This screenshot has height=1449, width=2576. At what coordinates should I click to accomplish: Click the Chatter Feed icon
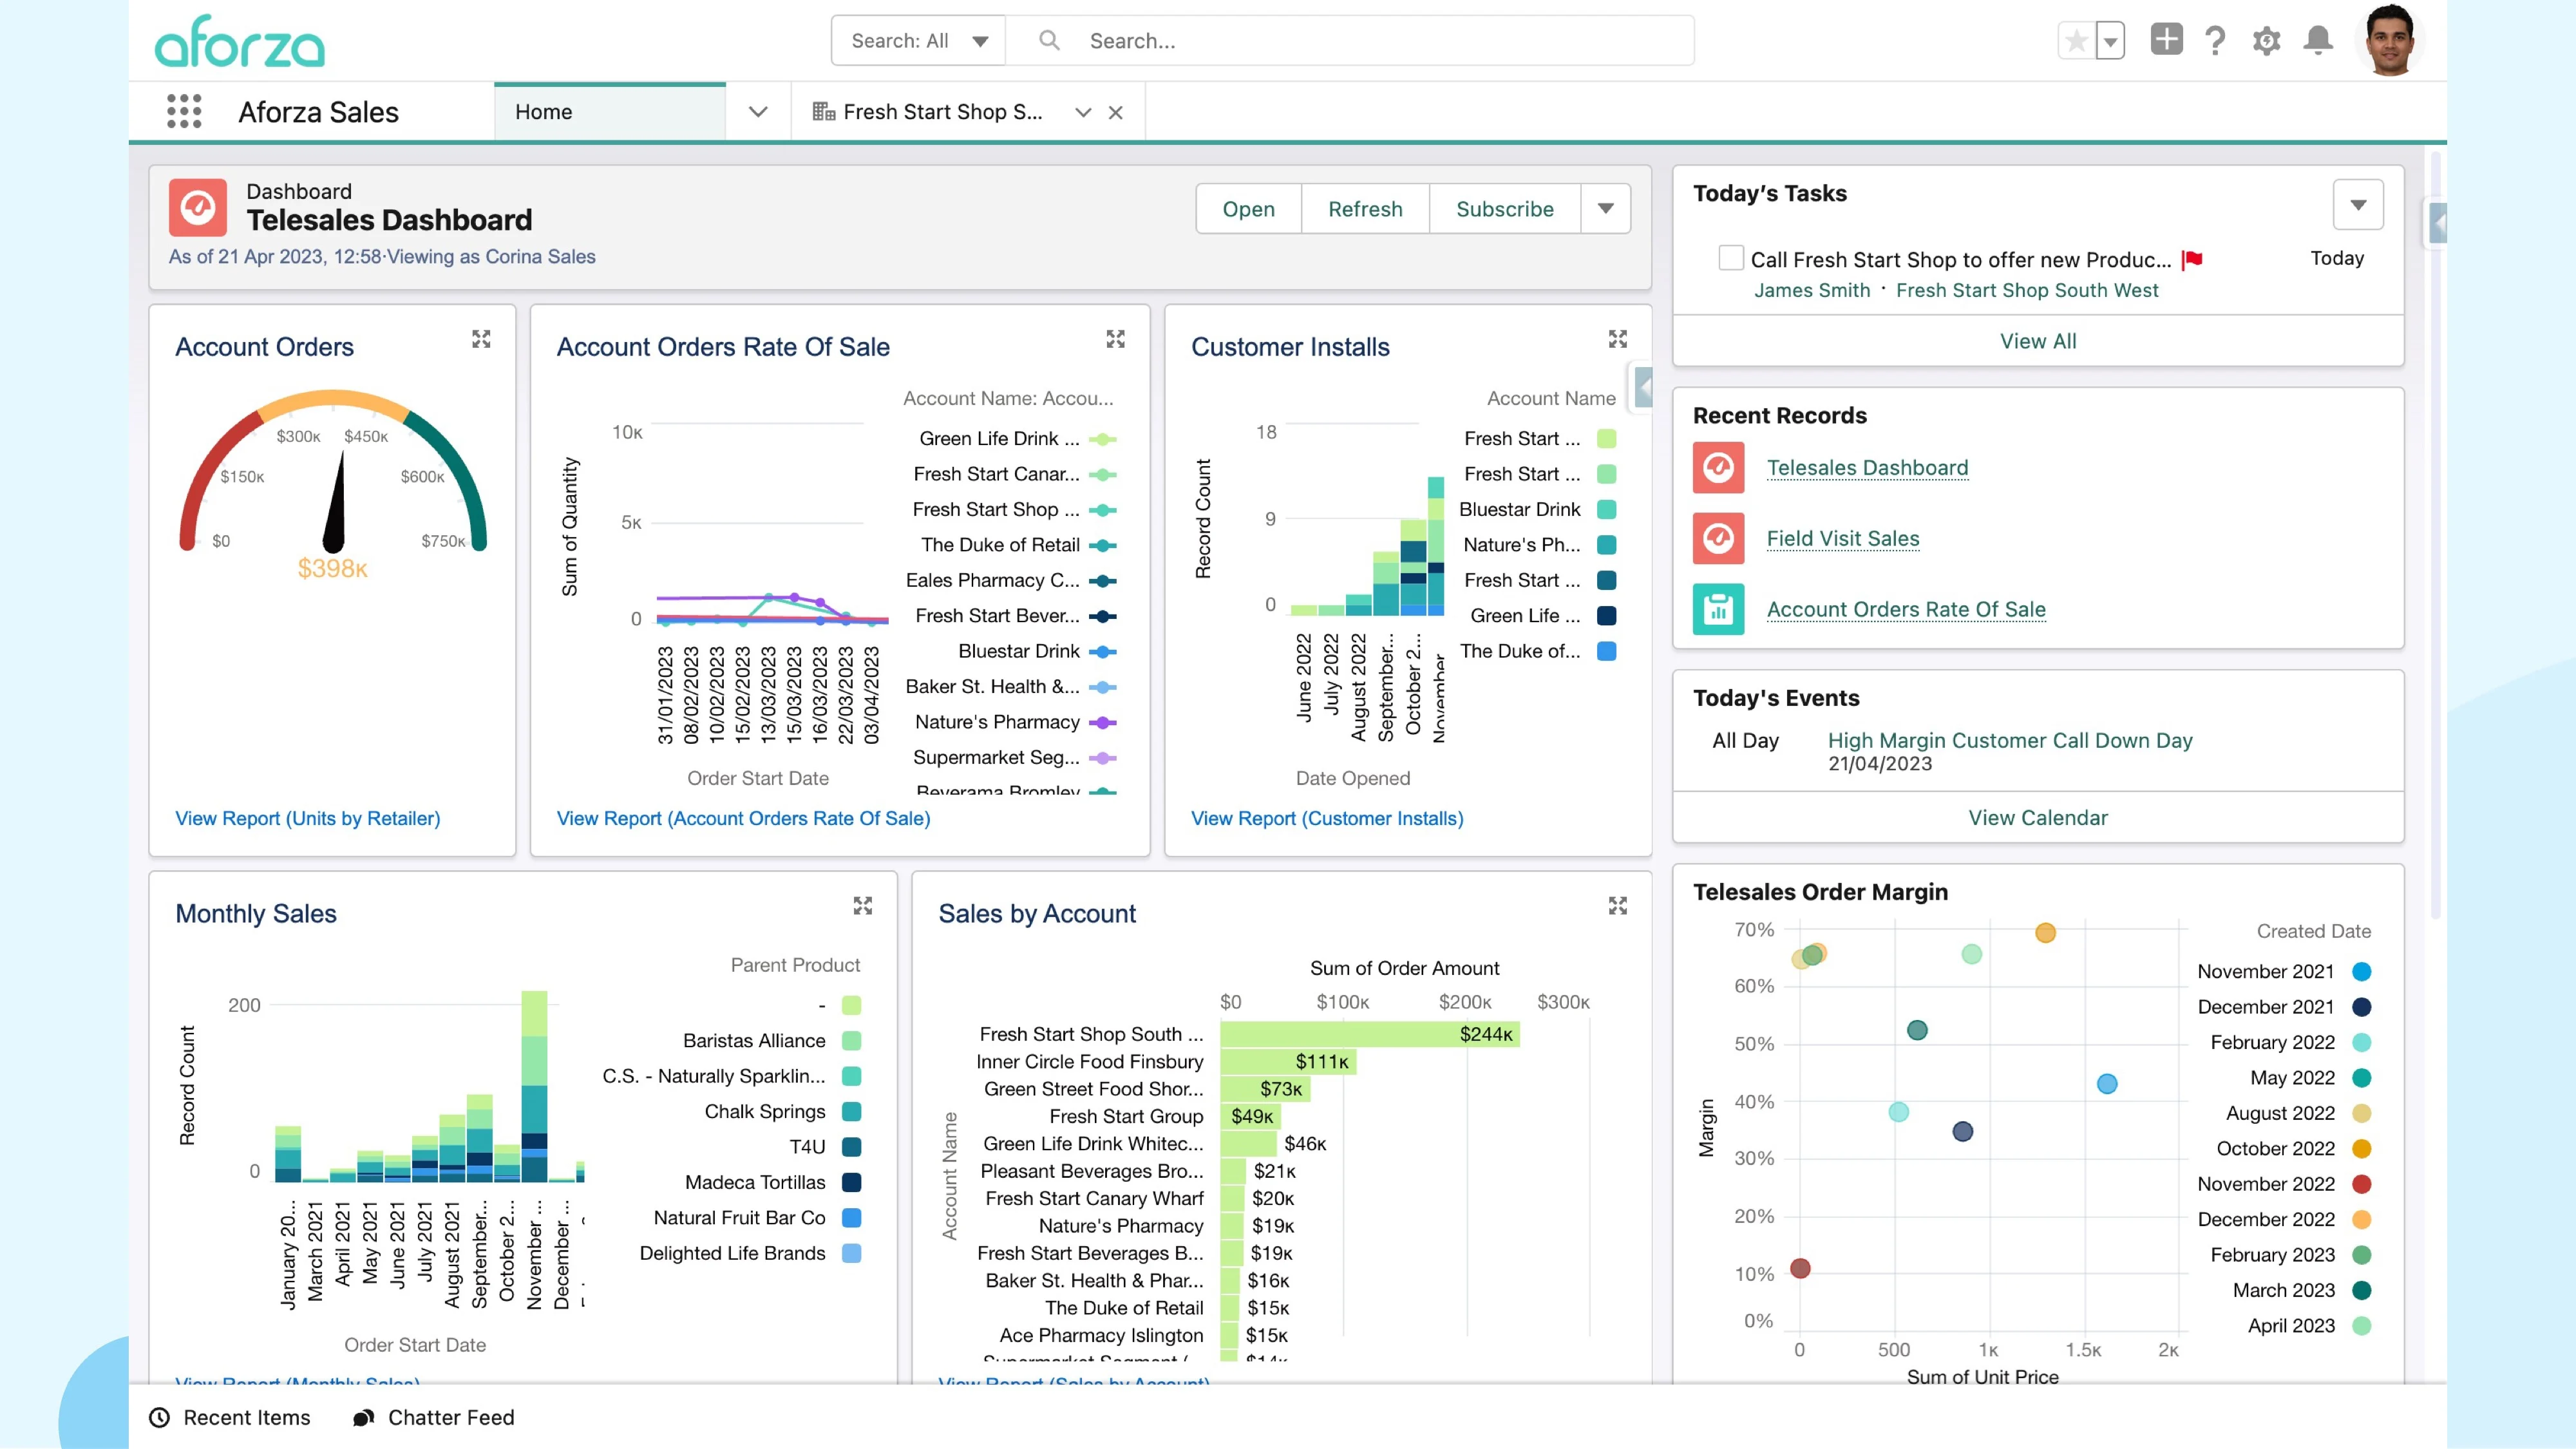[363, 1417]
